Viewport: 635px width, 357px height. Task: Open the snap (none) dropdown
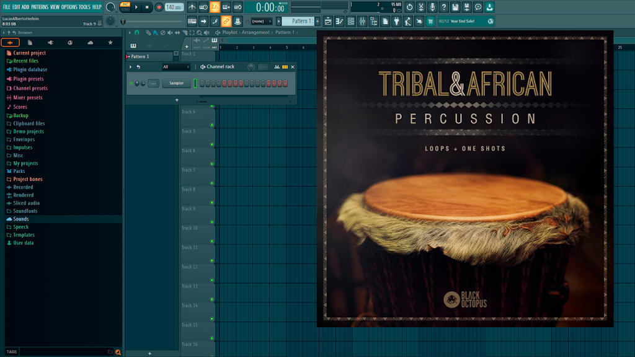(261, 22)
